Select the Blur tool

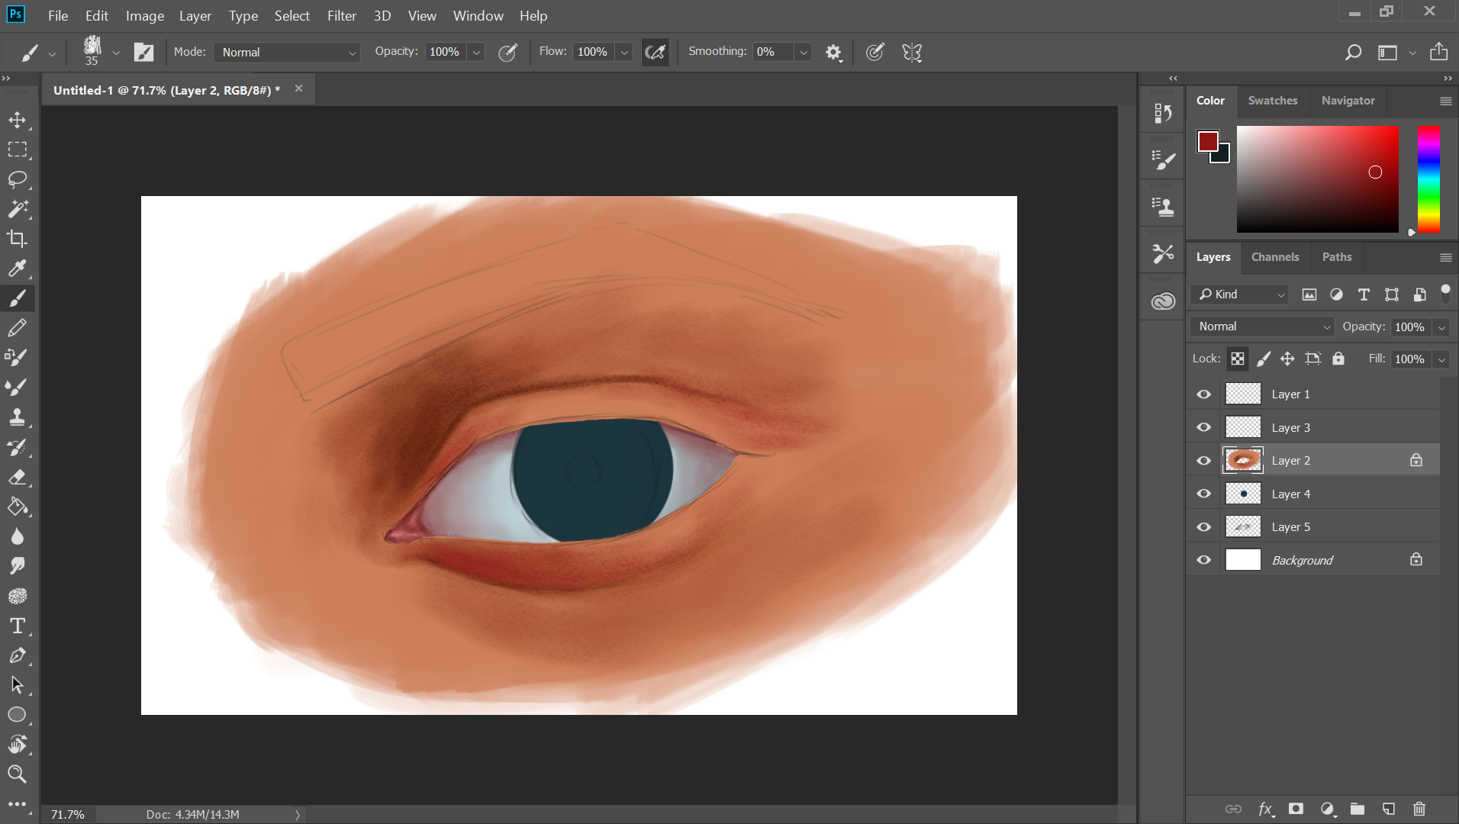coord(18,536)
